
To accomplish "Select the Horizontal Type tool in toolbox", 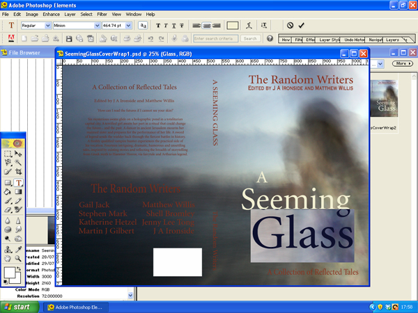I will pos(19,183).
